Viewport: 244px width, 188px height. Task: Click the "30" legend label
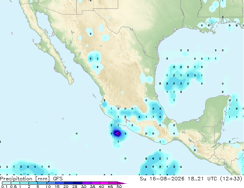click(84, 186)
